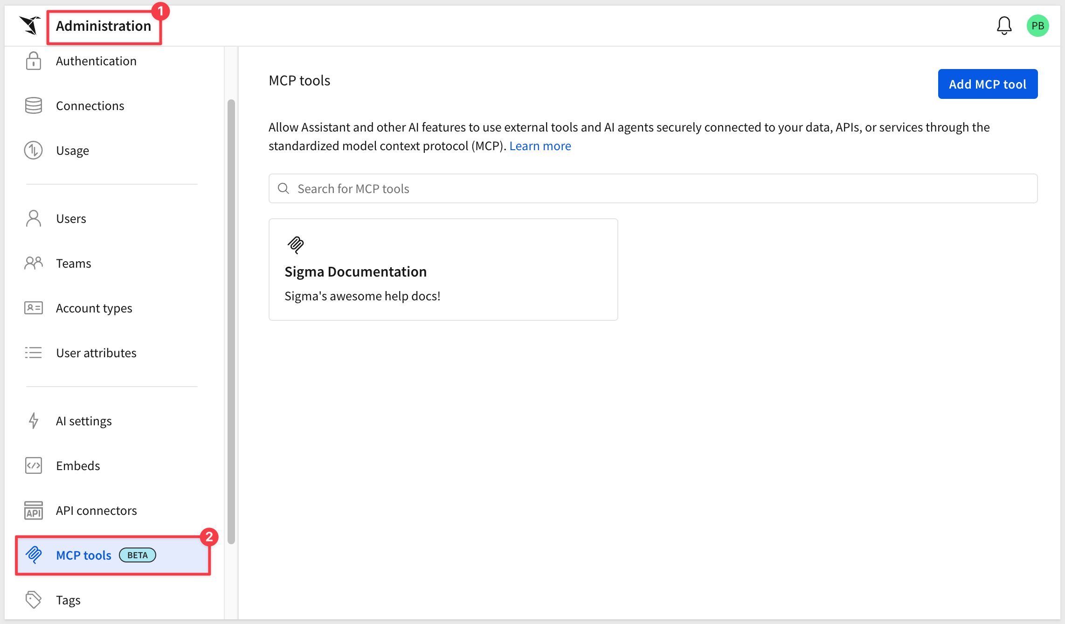This screenshot has width=1065, height=624.
Task: Click the Users person icon
Action: tap(34, 219)
